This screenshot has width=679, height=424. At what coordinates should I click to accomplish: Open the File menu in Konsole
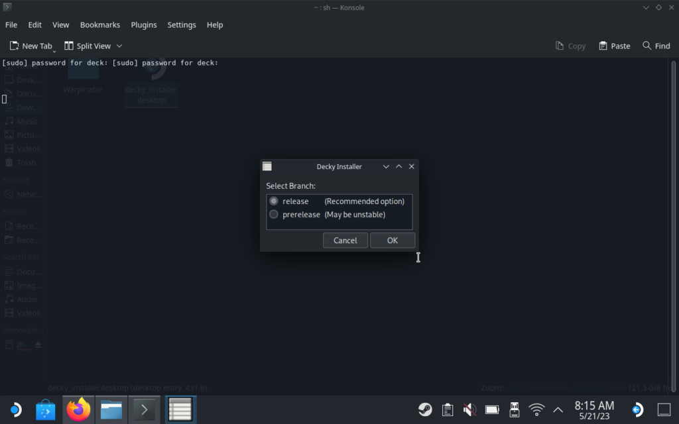11,25
